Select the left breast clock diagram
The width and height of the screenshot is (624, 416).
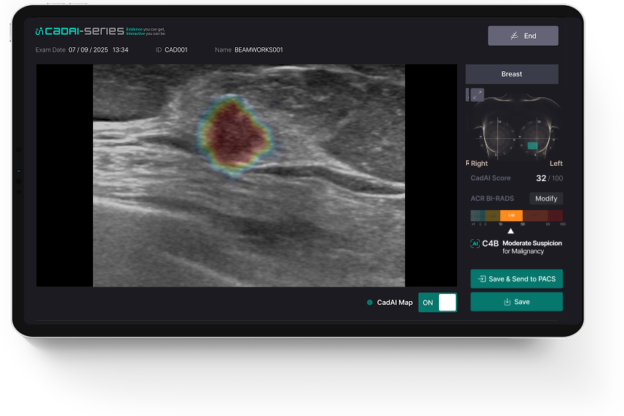click(536, 138)
